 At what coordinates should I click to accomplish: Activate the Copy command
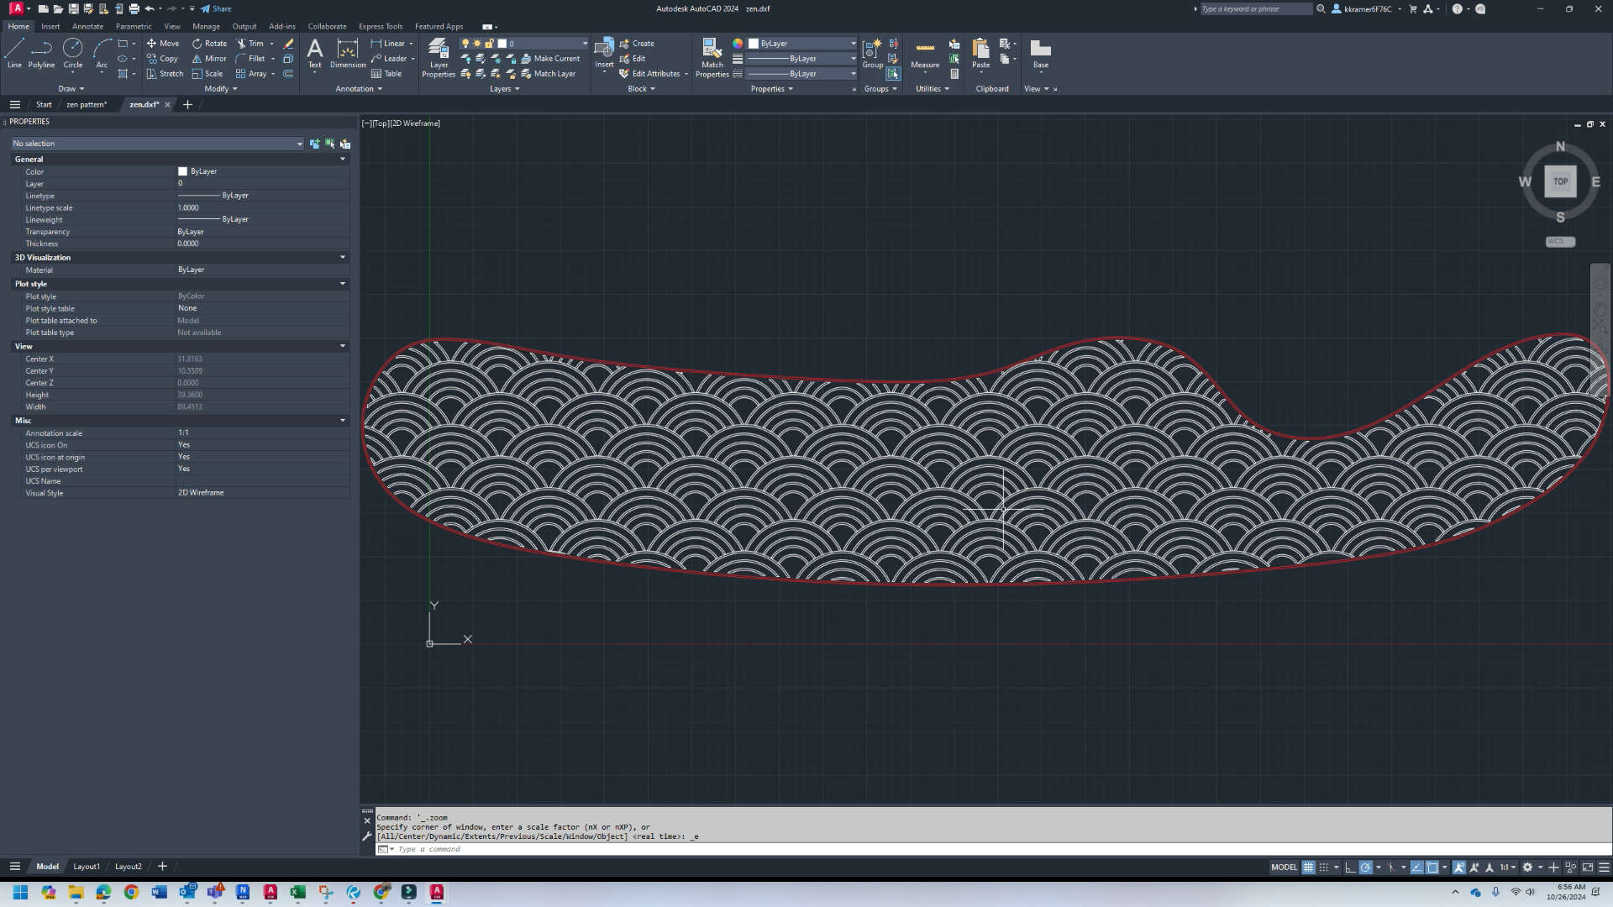click(x=163, y=59)
